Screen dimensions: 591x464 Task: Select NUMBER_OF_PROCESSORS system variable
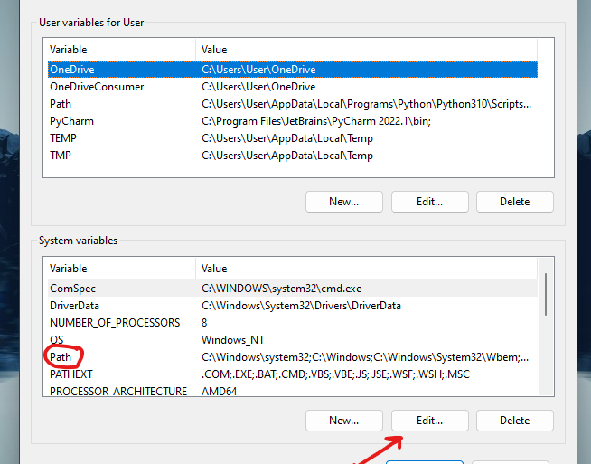pyautogui.click(x=293, y=323)
